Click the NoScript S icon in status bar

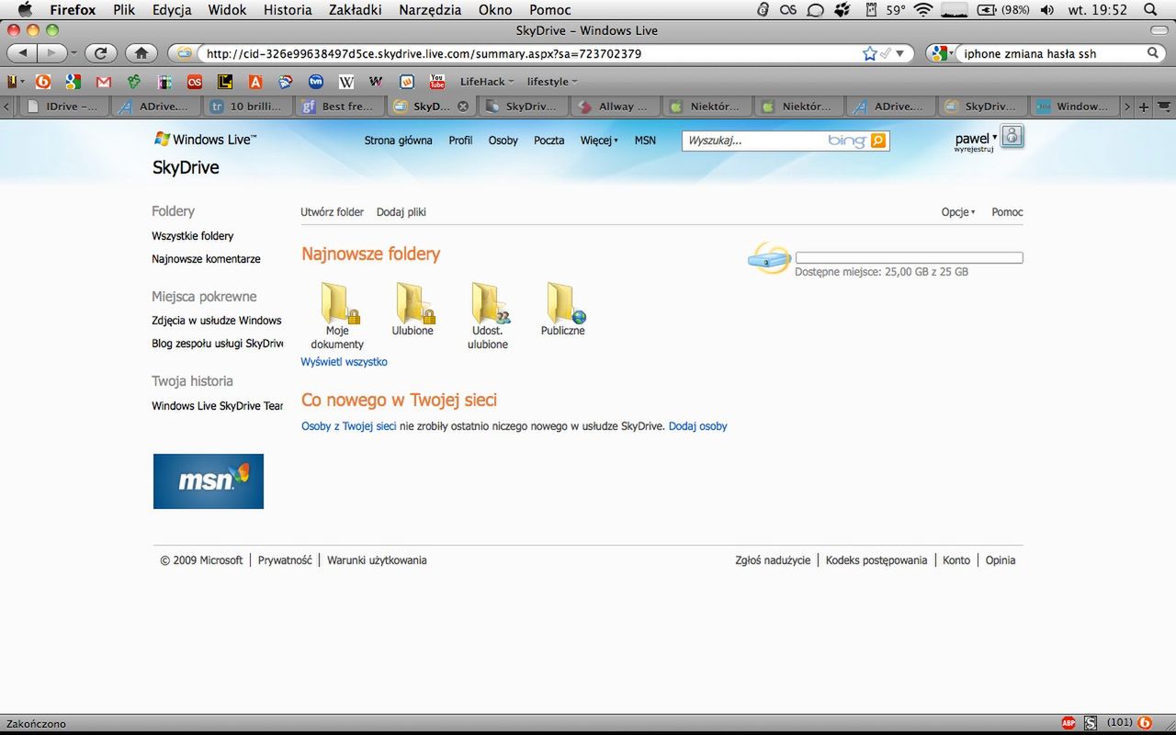click(x=1091, y=723)
